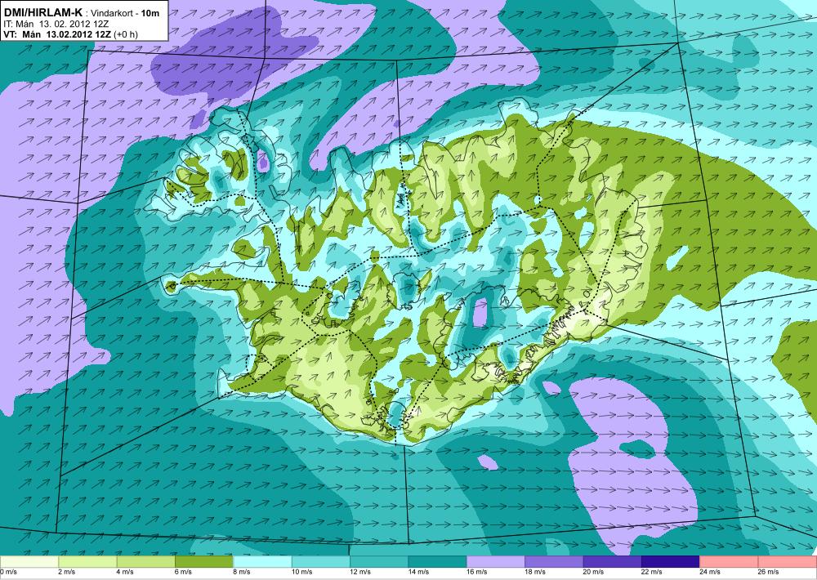The width and height of the screenshot is (817, 580).
Task: Click the "18 m/s" legend label
Action: click(x=536, y=572)
